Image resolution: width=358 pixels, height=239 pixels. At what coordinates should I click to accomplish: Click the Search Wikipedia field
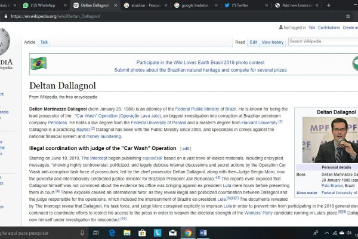click(323, 41)
